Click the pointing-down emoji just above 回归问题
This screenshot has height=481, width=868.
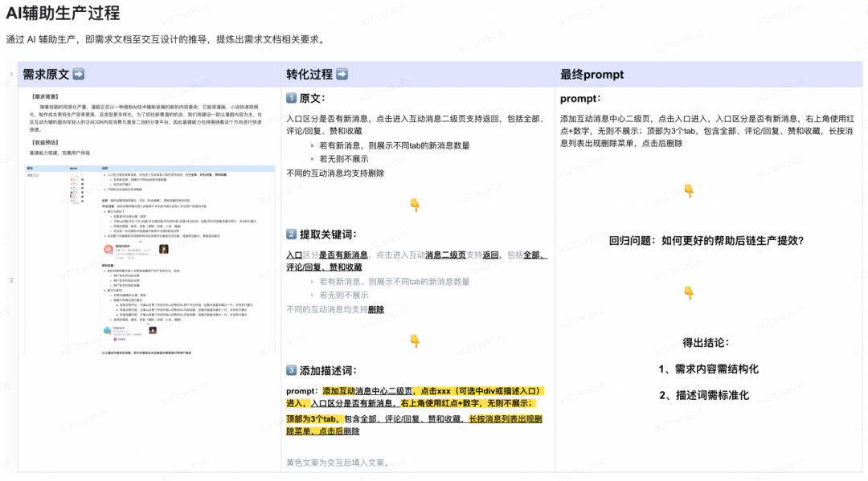(689, 191)
